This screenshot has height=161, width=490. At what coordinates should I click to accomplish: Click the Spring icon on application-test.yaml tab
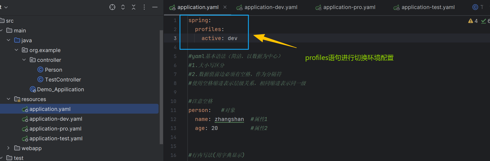pos(396,8)
